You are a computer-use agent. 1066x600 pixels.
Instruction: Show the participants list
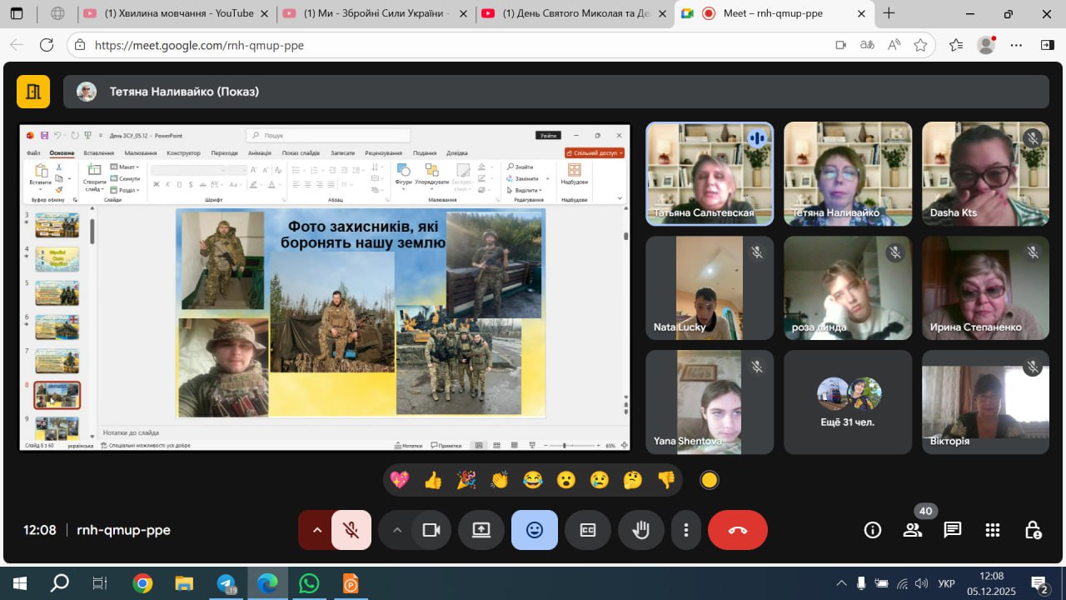tap(913, 530)
